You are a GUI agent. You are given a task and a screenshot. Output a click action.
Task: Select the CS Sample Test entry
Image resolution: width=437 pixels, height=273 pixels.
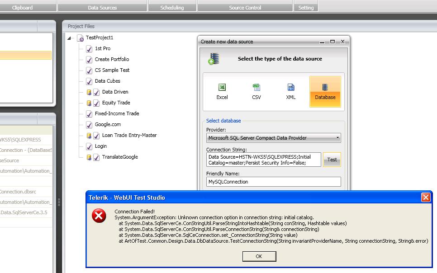[x=112, y=70]
